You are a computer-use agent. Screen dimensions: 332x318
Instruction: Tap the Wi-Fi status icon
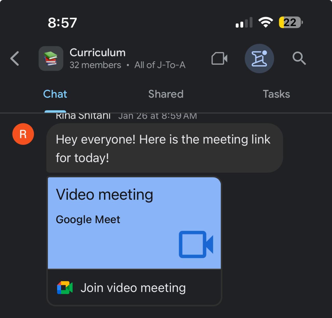(x=266, y=22)
